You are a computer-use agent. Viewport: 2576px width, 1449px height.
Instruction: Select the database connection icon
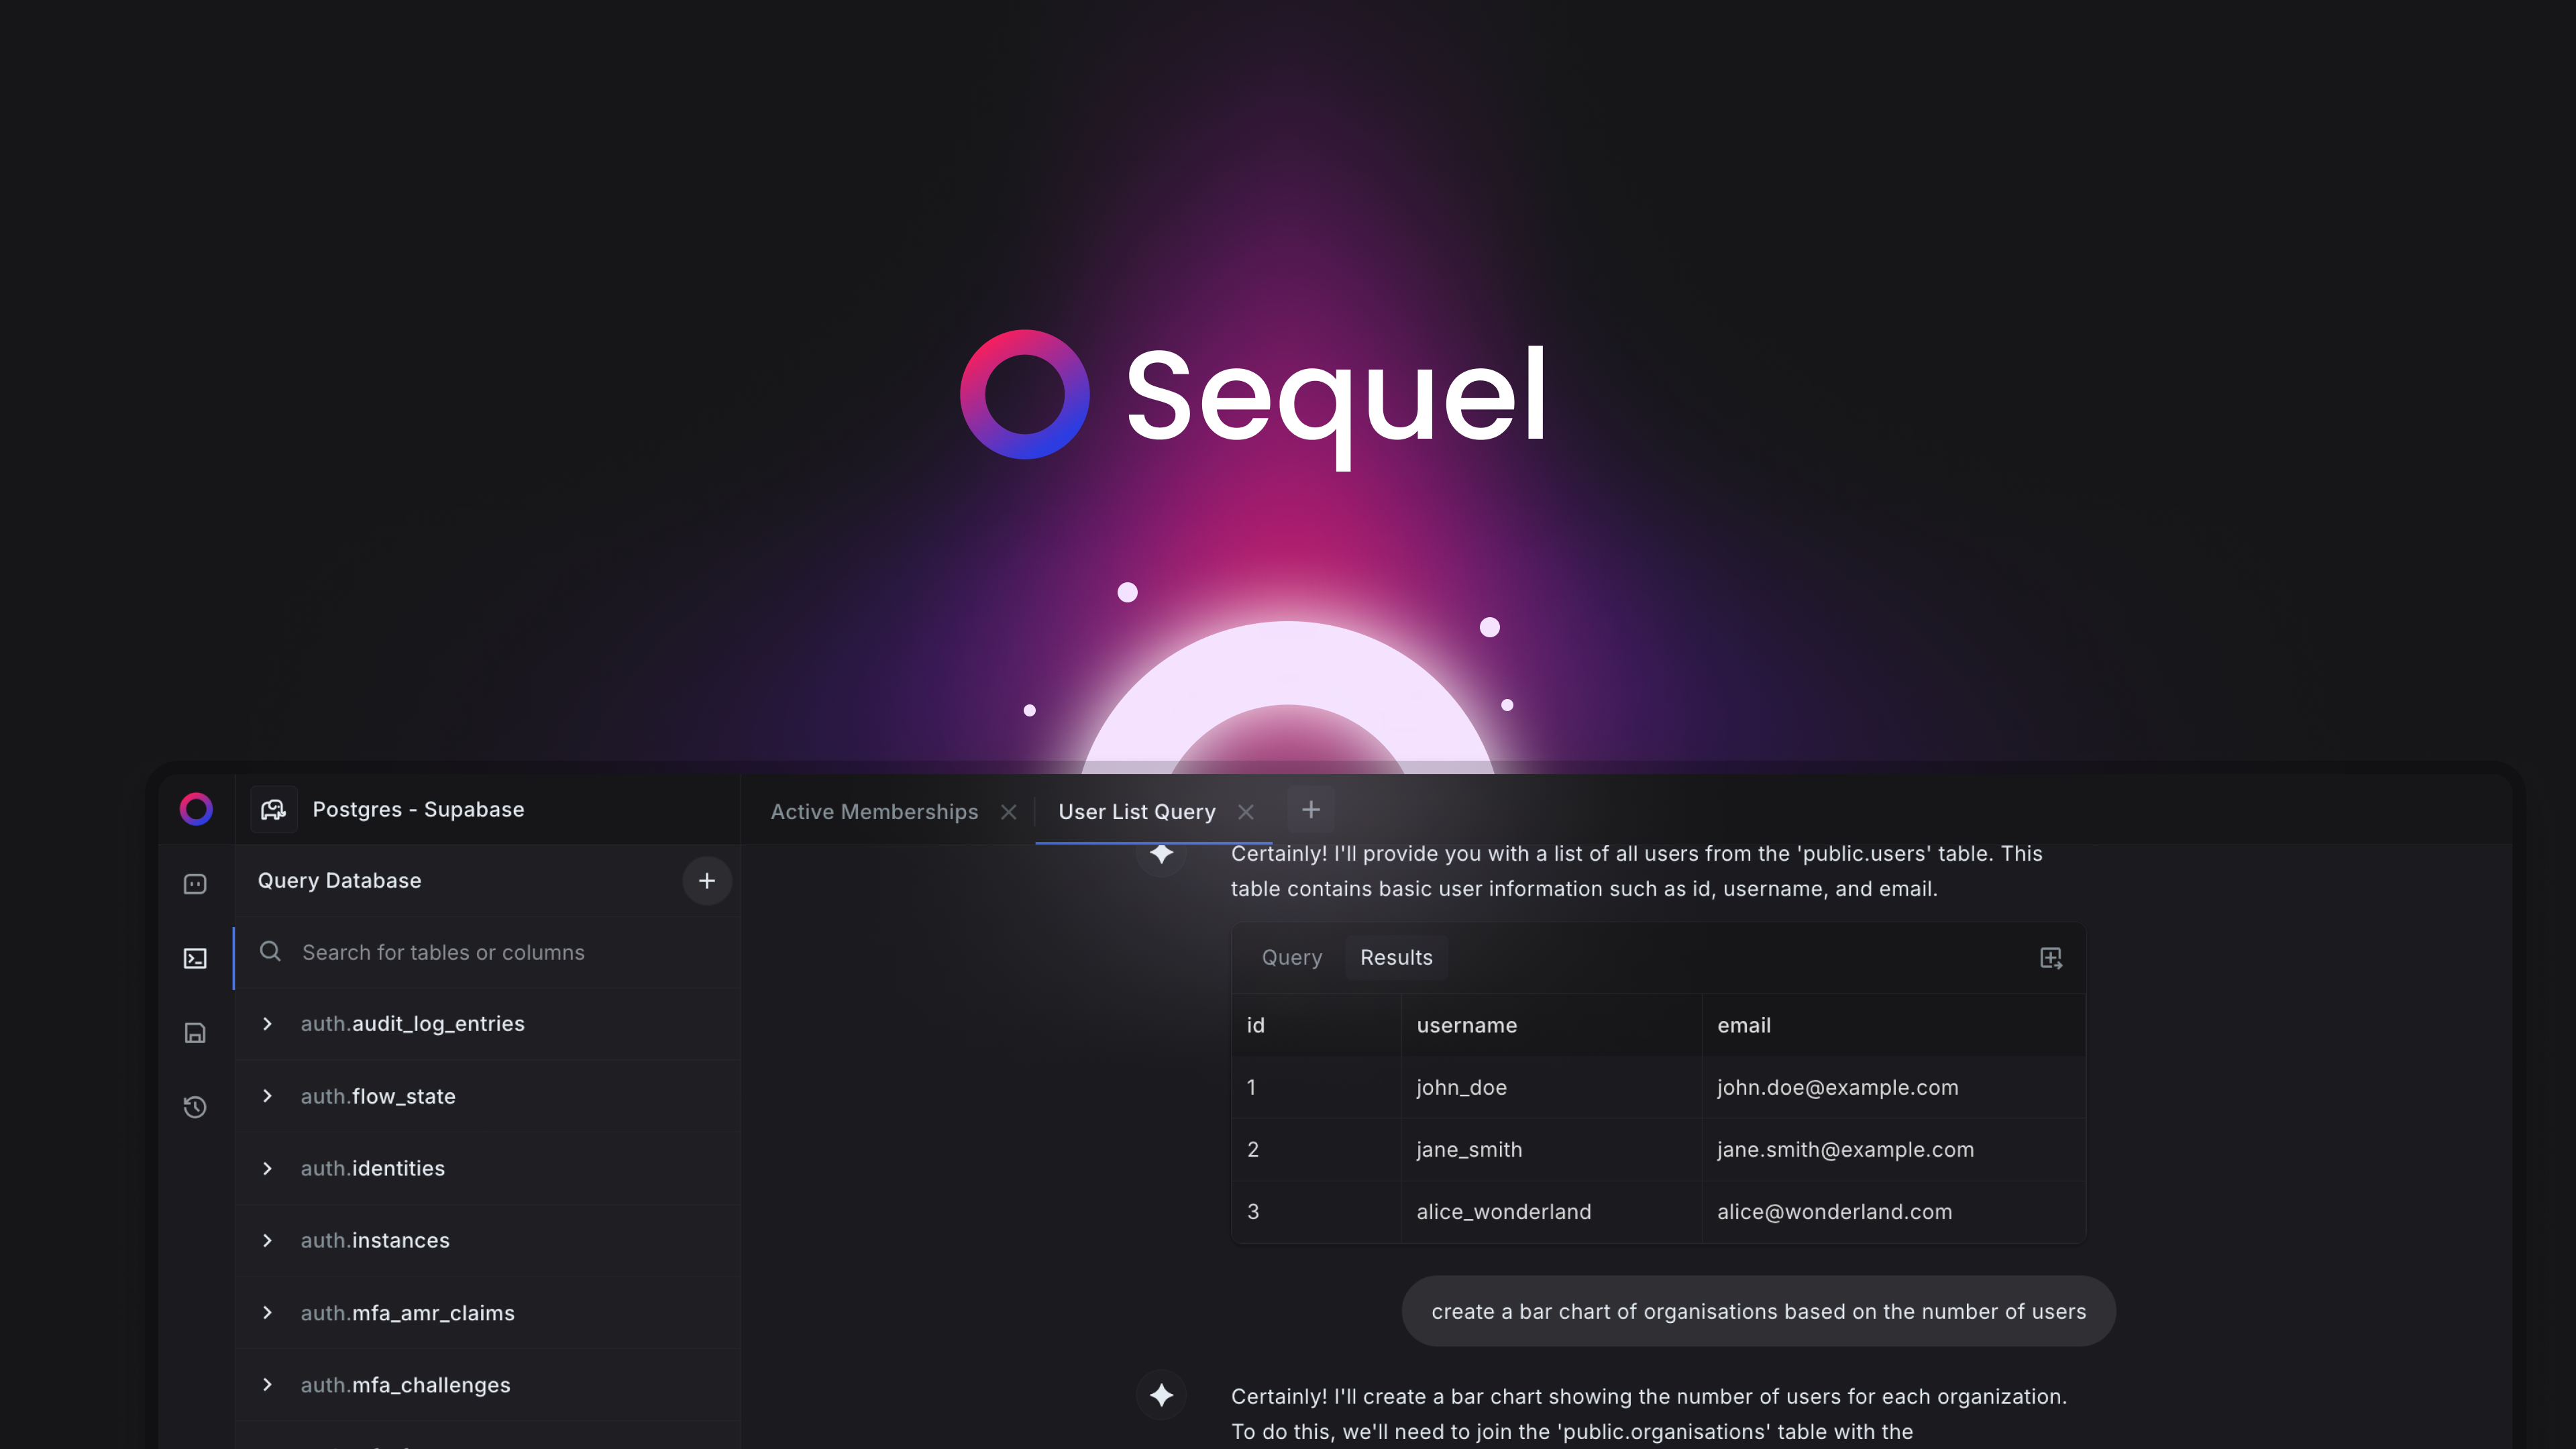pos(271,808)
